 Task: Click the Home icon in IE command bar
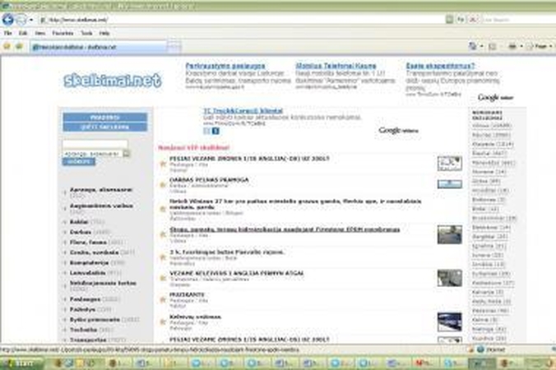pyautogui.click(x=471, y=47)
